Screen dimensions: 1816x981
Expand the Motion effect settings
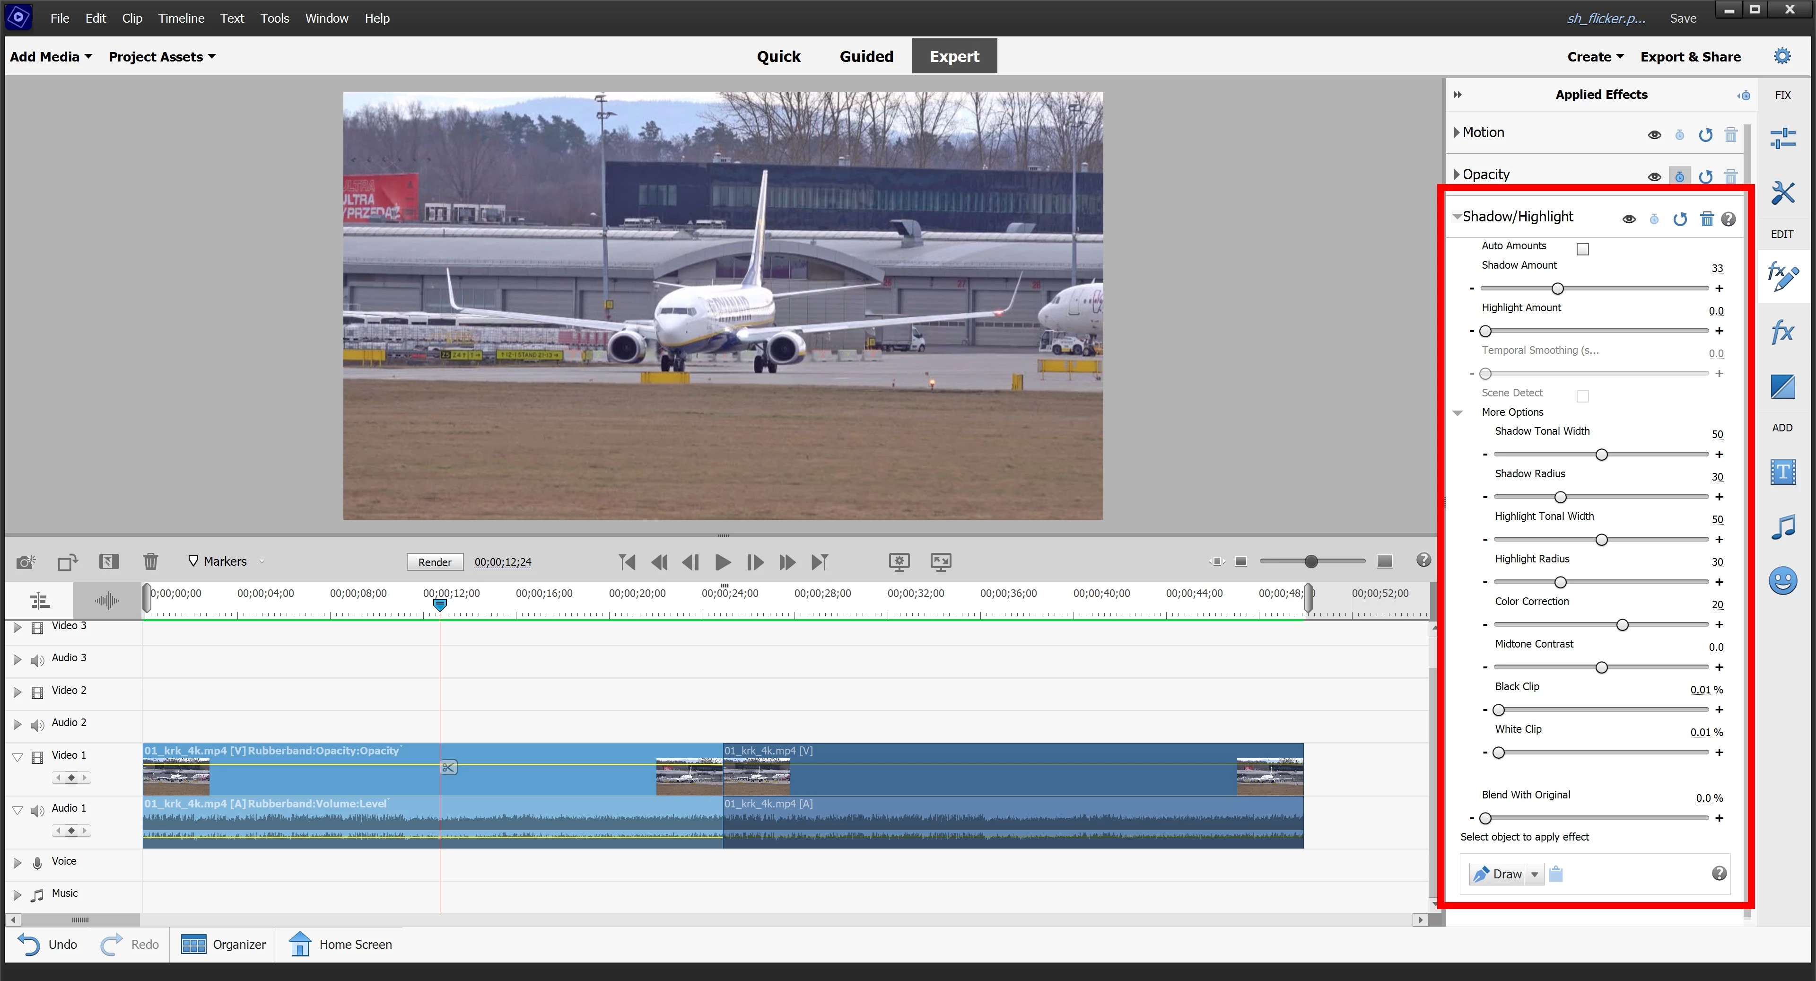pyautogui.click(x=1457, y=132)
